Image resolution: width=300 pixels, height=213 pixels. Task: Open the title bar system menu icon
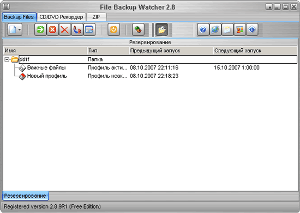click(6, 7)
